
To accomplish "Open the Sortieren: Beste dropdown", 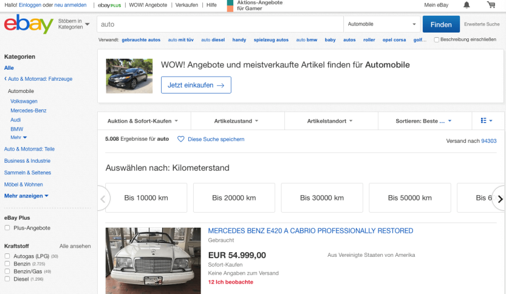I will click(423, 121).
